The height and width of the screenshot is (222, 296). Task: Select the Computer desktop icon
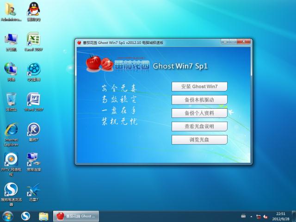pos(11,42)
